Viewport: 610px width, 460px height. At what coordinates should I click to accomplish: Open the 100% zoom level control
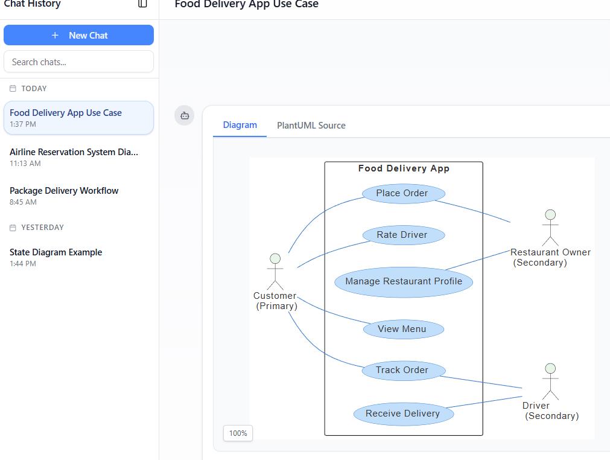tap(238, 433)
